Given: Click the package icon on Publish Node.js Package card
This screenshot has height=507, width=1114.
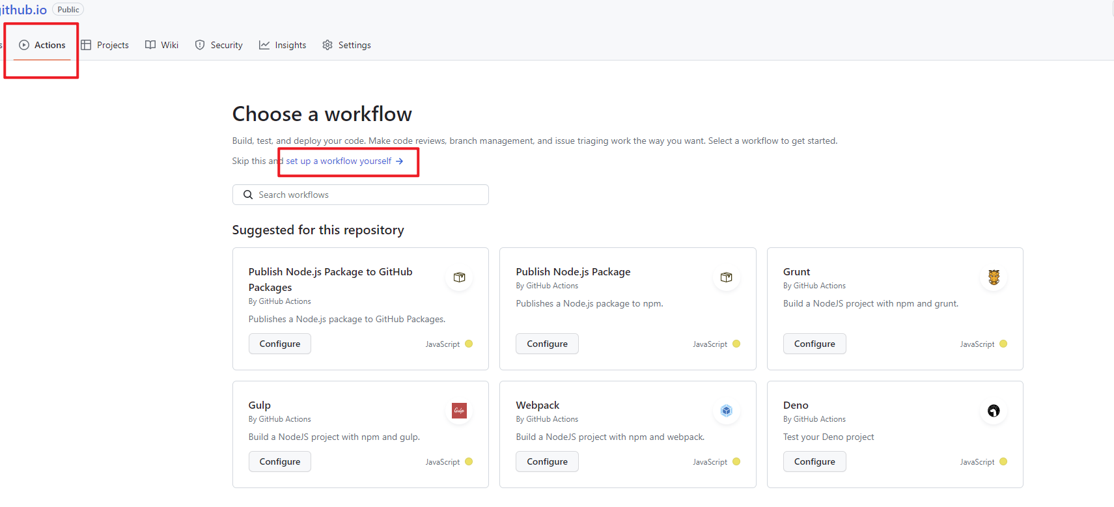Looking at the screenshot, I should pyautogui.click(x=727, y=277).
